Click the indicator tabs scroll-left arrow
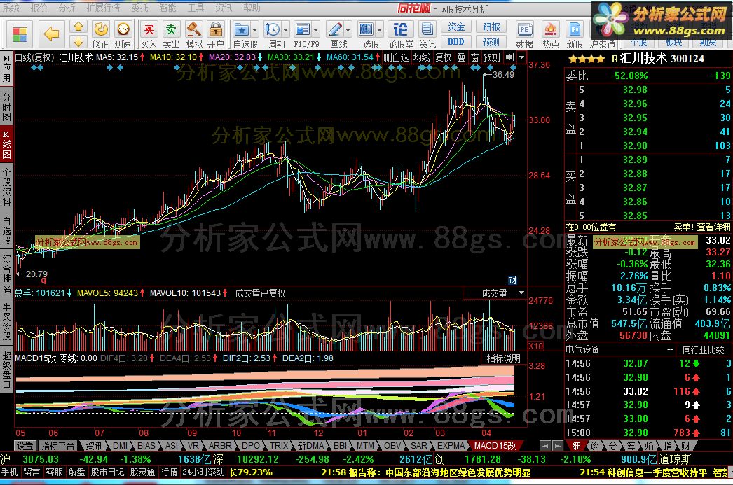Image resolution: width=733 pixels, height=485 pixels. pos(544,446)
